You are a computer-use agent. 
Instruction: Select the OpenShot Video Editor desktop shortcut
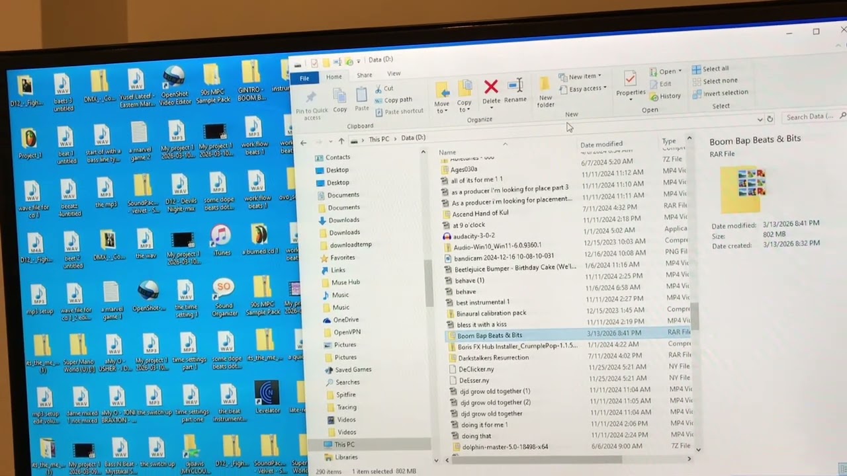pyautogui.click(x=174, y=86)
